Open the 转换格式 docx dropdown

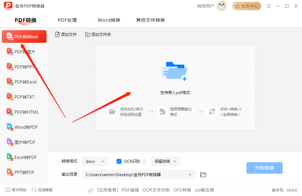point(95,161)
